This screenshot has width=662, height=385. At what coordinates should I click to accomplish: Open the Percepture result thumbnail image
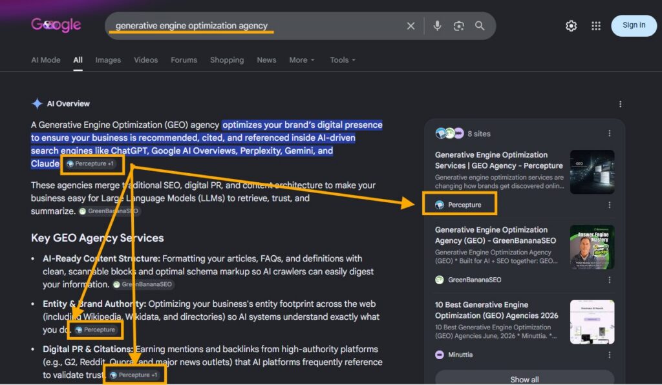(x=592, y=172)
